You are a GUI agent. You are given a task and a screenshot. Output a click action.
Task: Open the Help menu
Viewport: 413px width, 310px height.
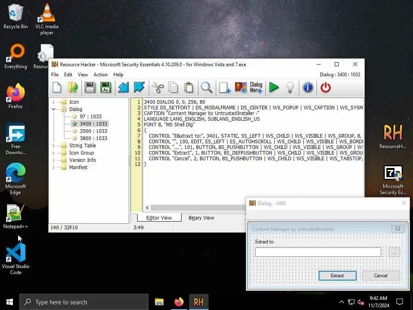[118, 75]
